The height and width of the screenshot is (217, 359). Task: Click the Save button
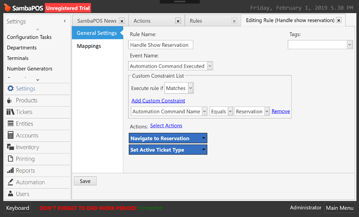pyautogui.click(x=85, y=181)
